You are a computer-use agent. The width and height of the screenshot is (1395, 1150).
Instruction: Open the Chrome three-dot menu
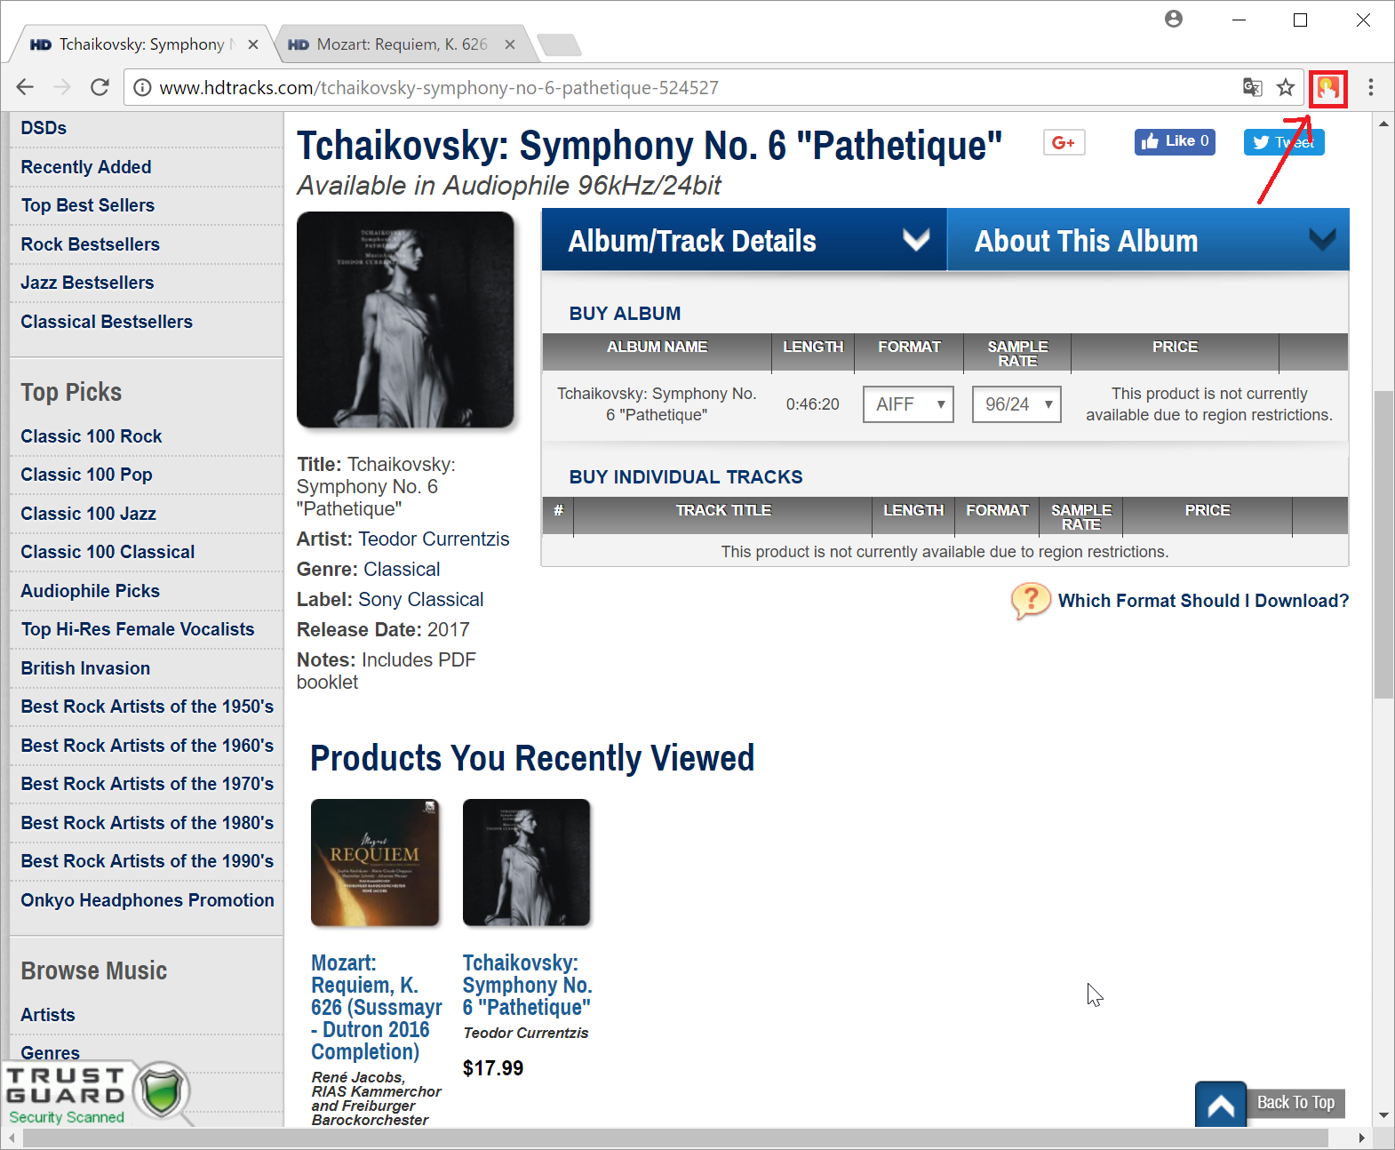1371,87
